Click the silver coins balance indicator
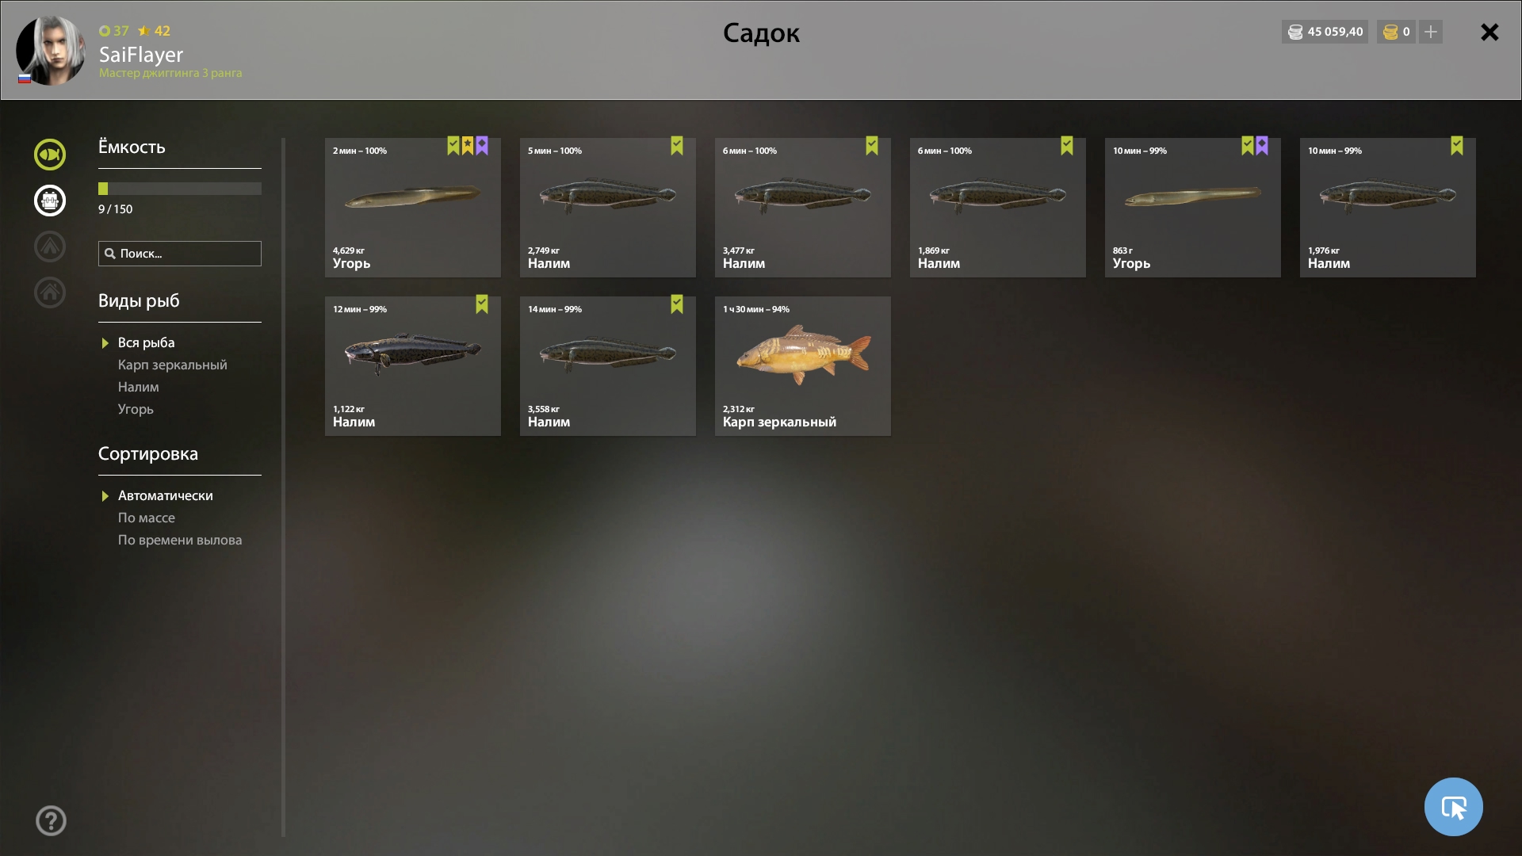The height and width of the screenshot is (856, 1522). click(1325, 32)
